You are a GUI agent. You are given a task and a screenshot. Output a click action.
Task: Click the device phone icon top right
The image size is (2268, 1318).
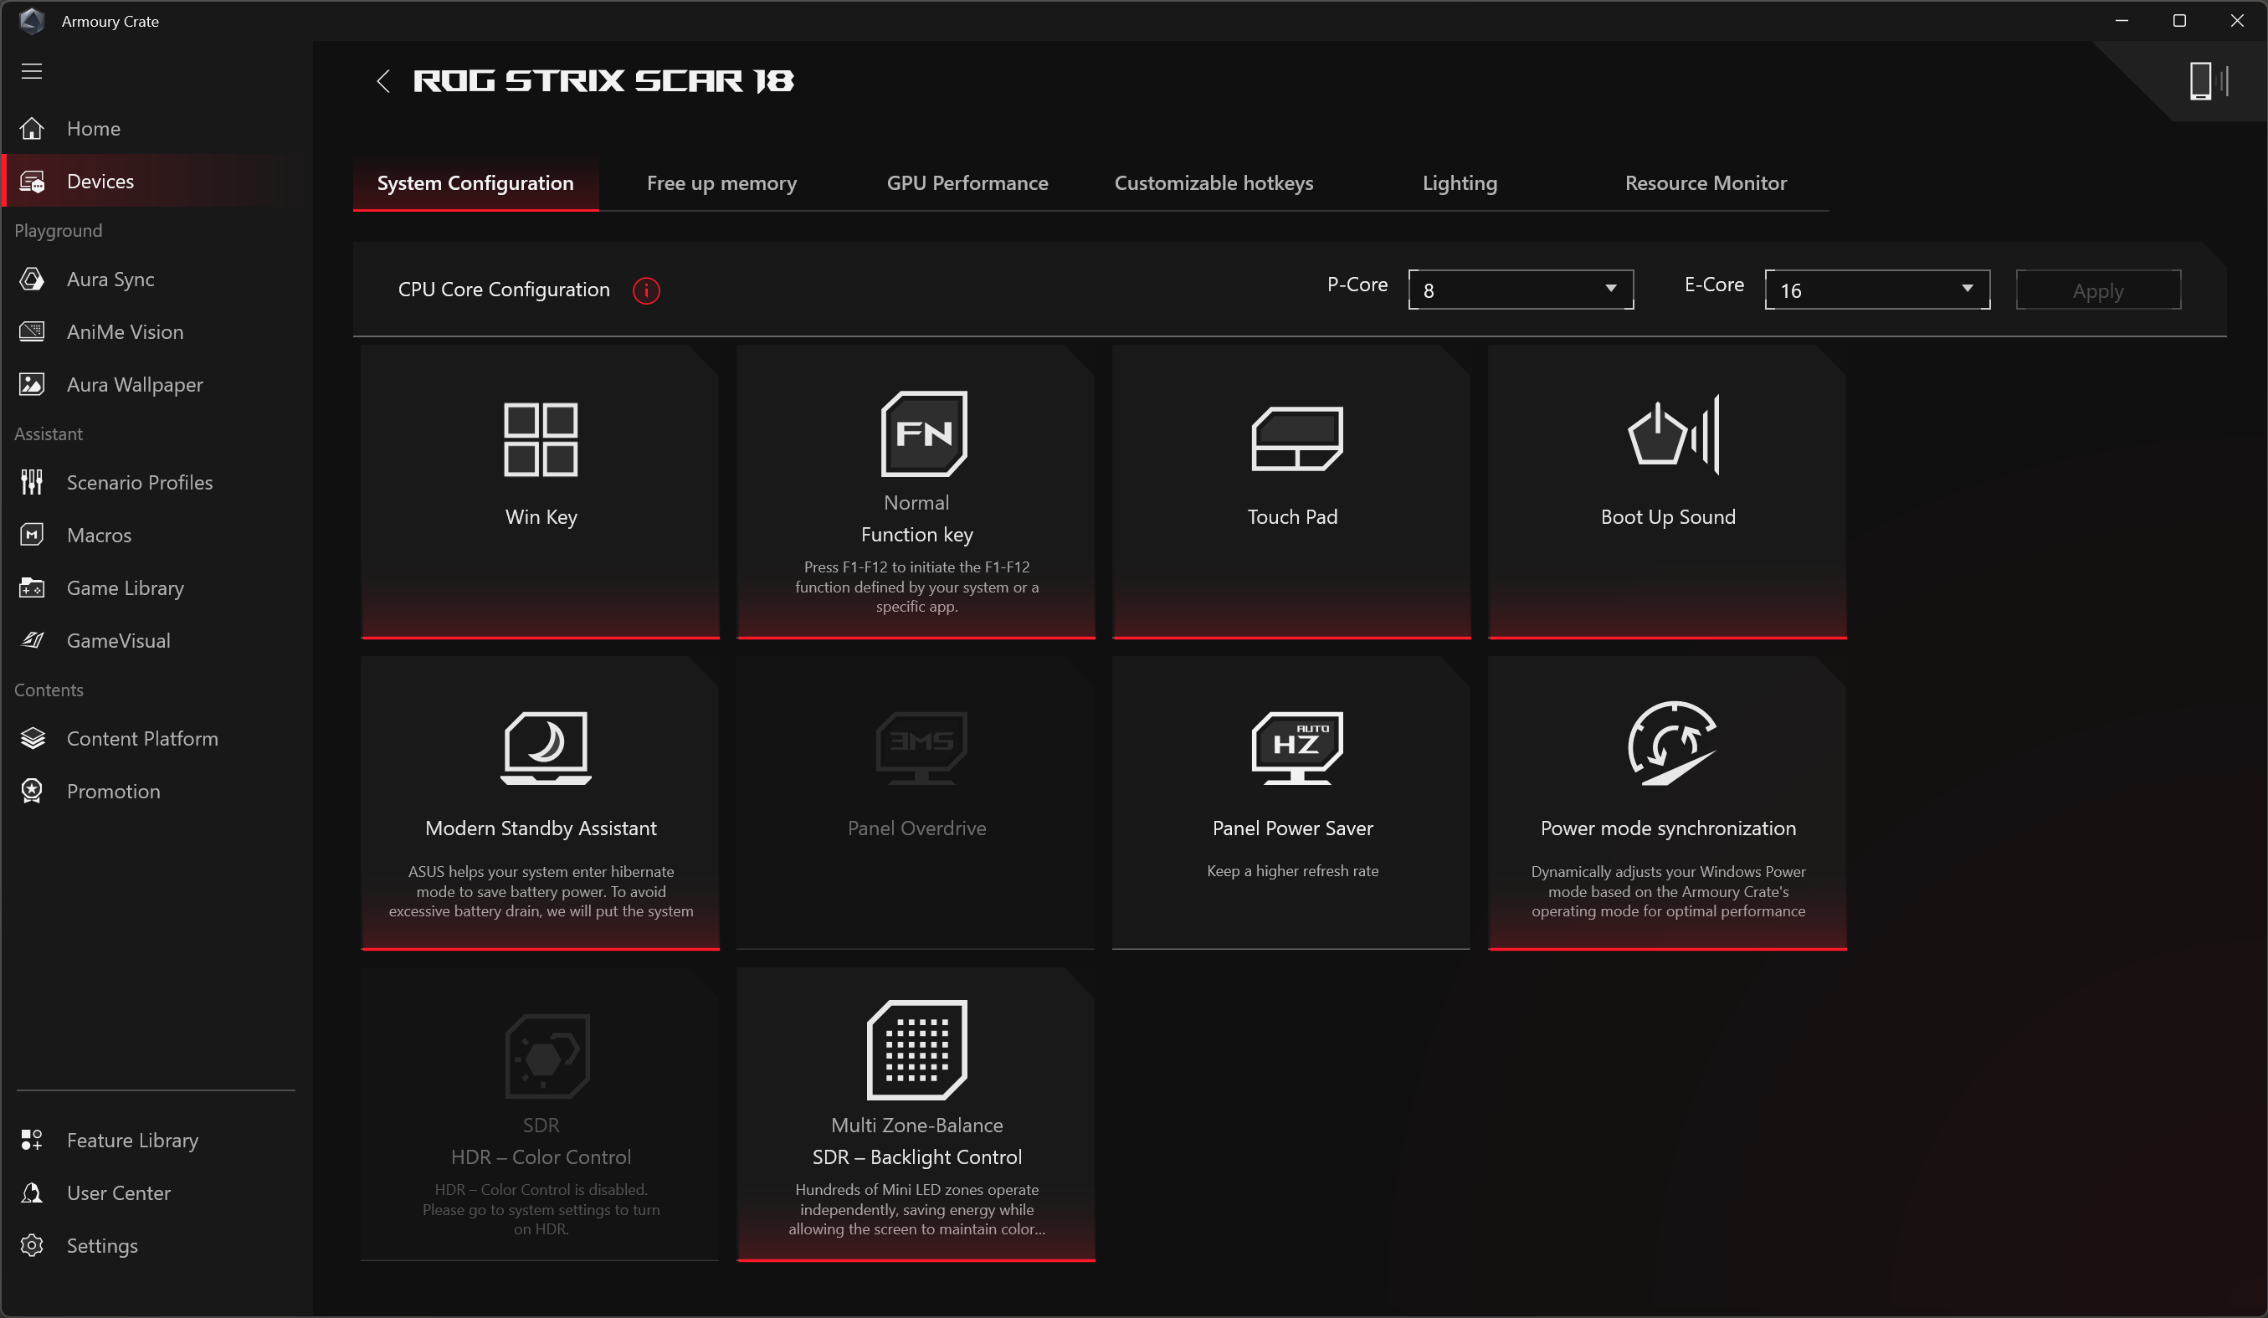[2199, 81]
